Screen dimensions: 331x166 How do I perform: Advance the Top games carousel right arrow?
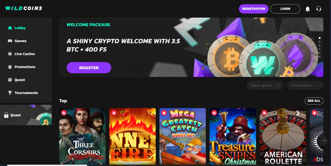[x=323, y=140]
